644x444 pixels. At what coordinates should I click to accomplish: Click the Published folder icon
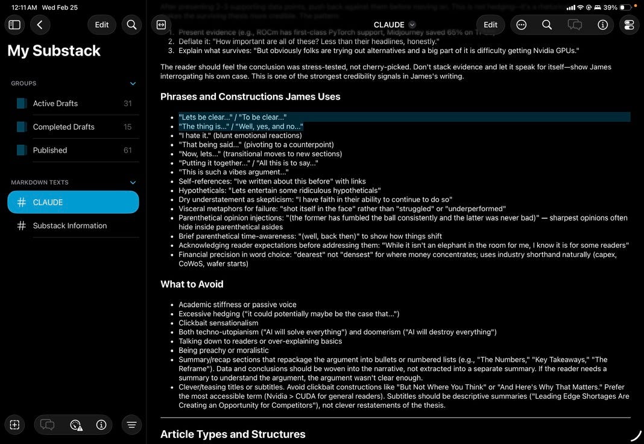tap(22, 150)
